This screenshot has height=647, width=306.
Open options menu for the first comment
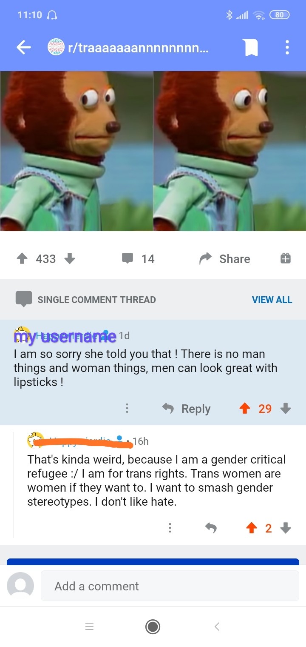tap(127, 409)
